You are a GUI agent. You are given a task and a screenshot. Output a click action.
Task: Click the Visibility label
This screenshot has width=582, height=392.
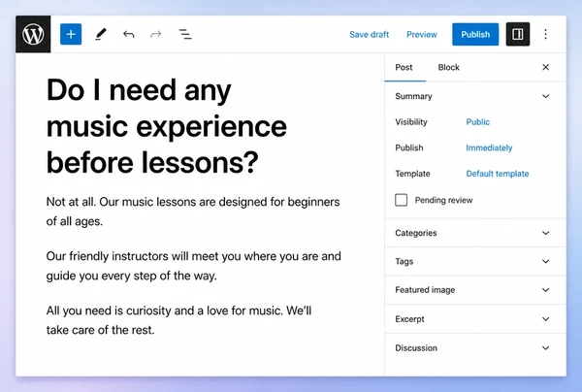411,121
